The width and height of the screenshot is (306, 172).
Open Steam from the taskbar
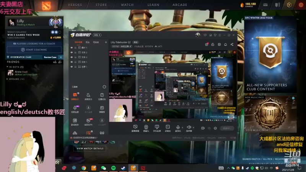(123, 168)
